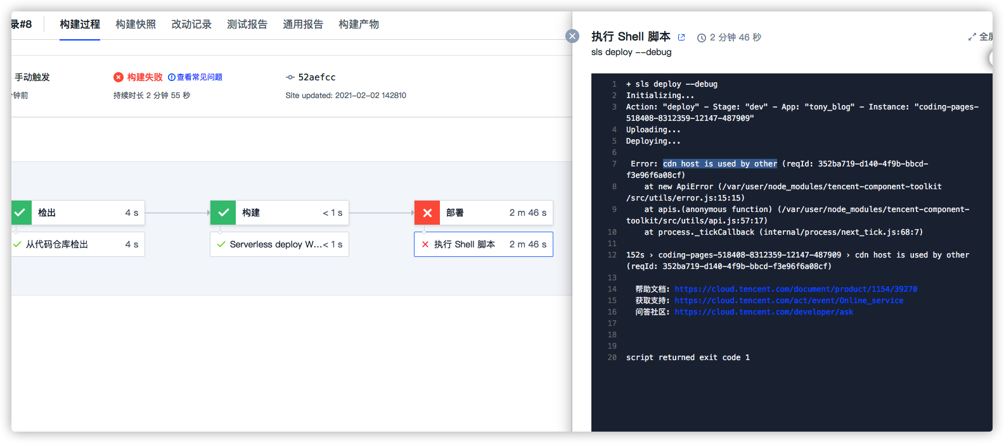Open the 改动记录 tab

(x=191, y=24)
